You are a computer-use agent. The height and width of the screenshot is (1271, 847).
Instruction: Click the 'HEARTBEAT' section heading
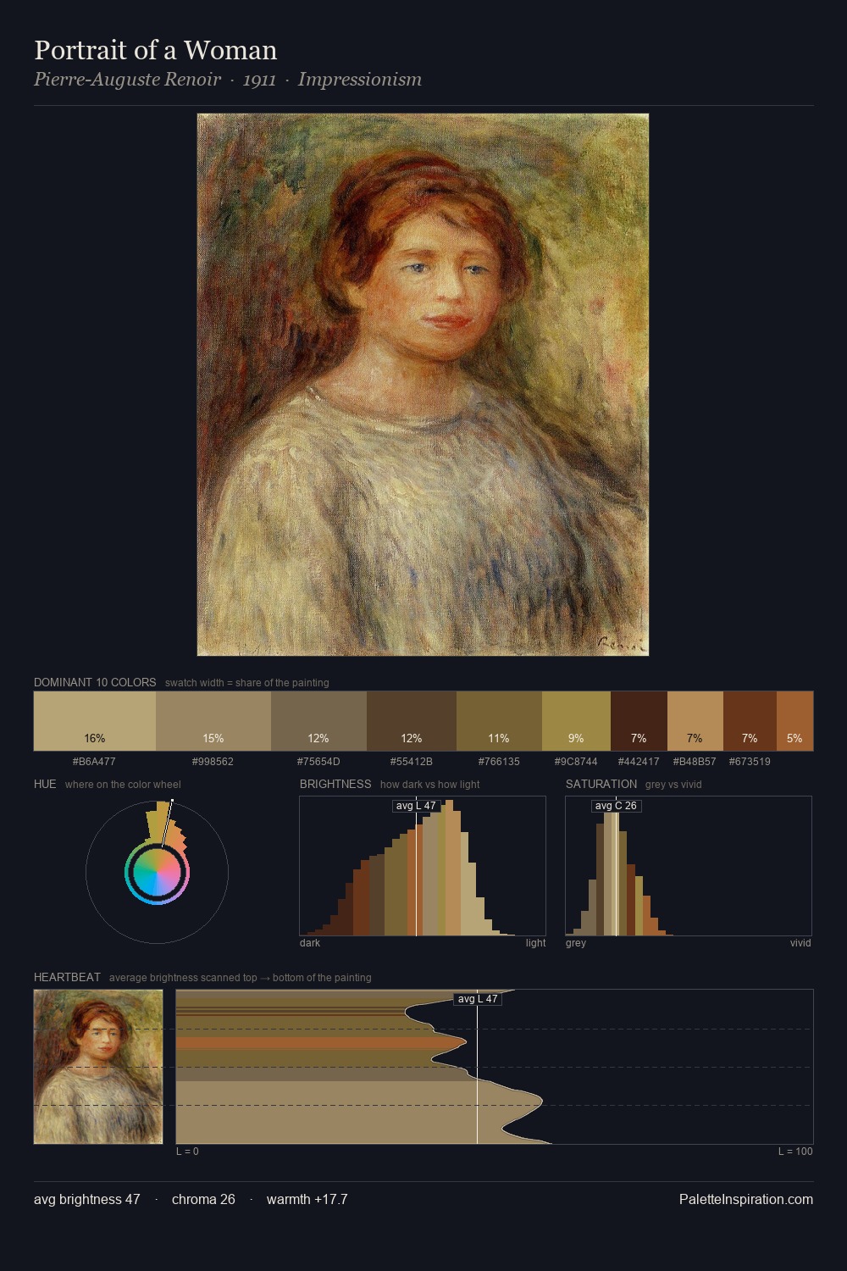tap(67, 977)
